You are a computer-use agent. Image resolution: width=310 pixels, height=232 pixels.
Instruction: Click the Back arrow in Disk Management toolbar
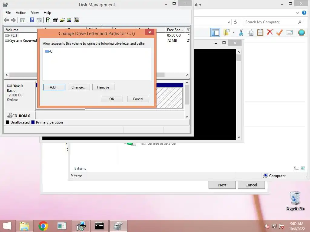pos(6,20)
